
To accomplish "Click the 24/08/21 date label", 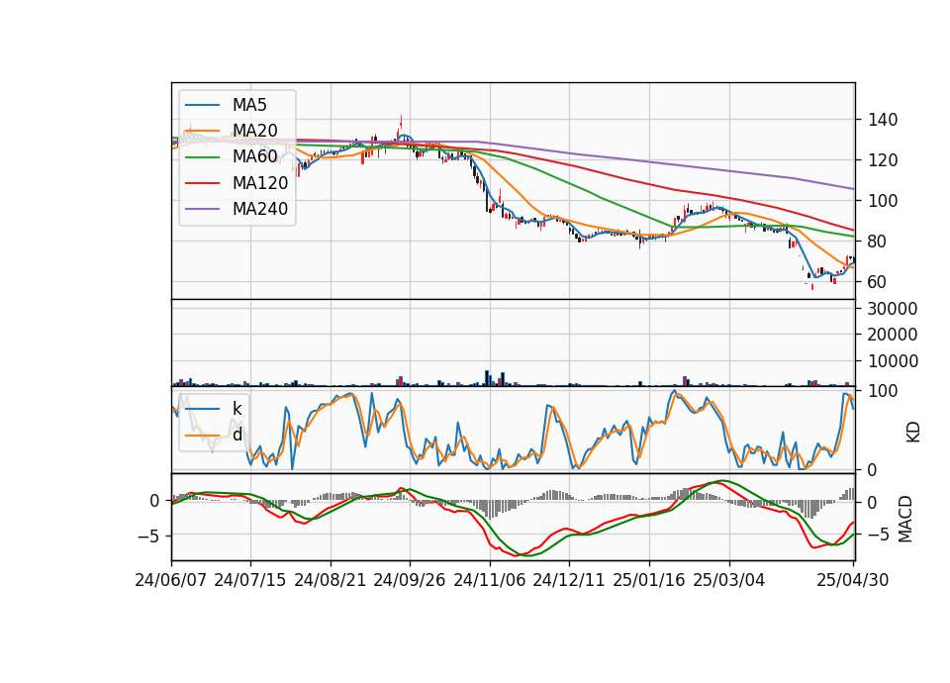I will 331,580.
